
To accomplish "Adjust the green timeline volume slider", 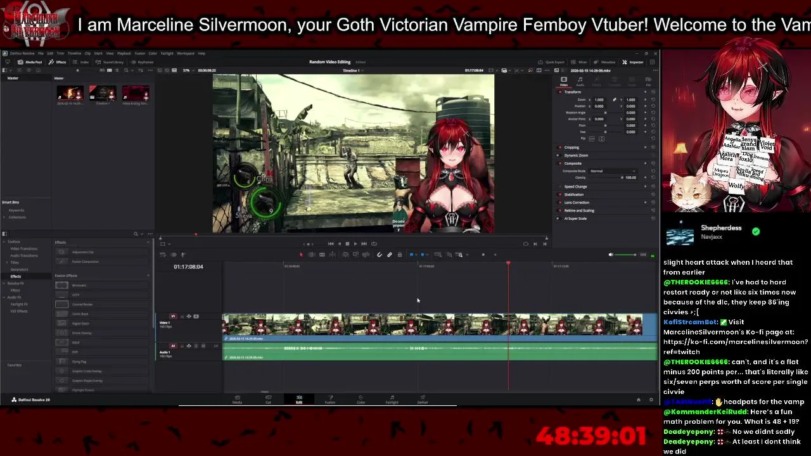I will tap(625, 255).
